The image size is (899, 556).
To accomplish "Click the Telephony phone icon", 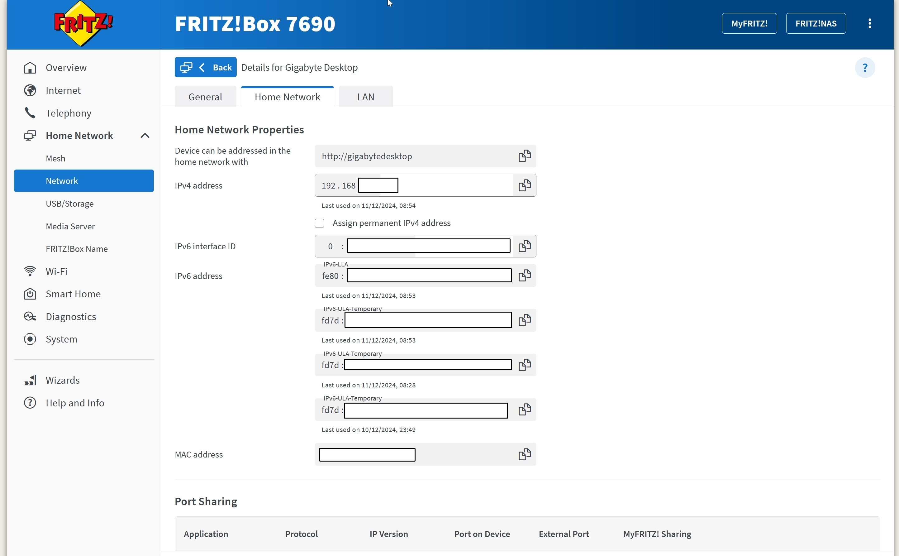I will (30, 113).
